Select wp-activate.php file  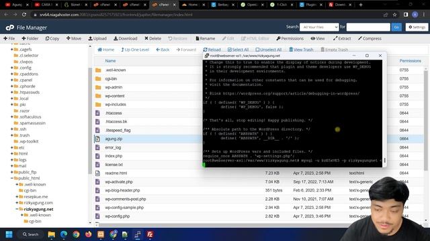pyautogui.click(x=119, y=181)
